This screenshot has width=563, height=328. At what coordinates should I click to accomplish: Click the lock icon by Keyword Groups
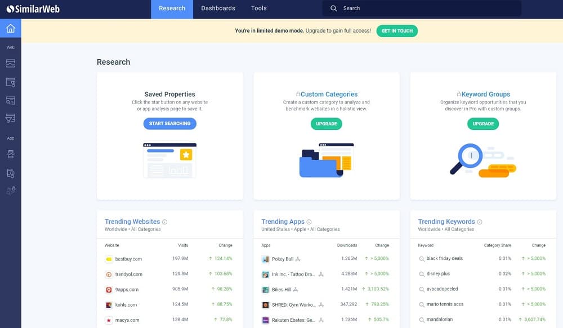tap(458, 94)
